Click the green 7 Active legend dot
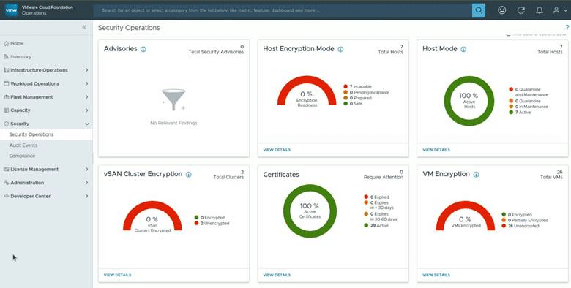The height and width of the screenshot is (288, 571). tap(511, 113)
